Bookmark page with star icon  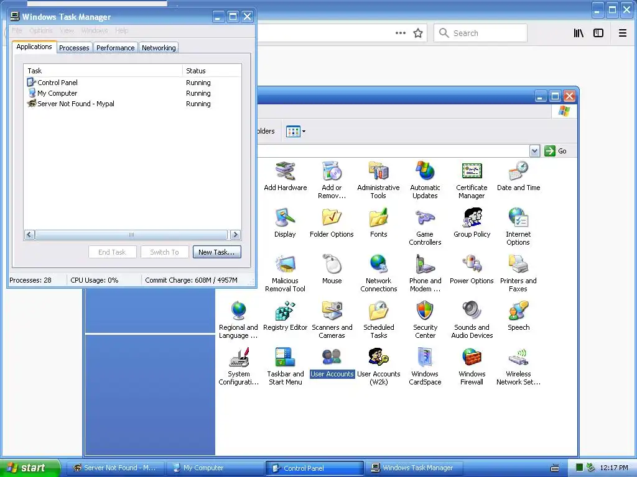pyautogui.click(x=418, y=33)
